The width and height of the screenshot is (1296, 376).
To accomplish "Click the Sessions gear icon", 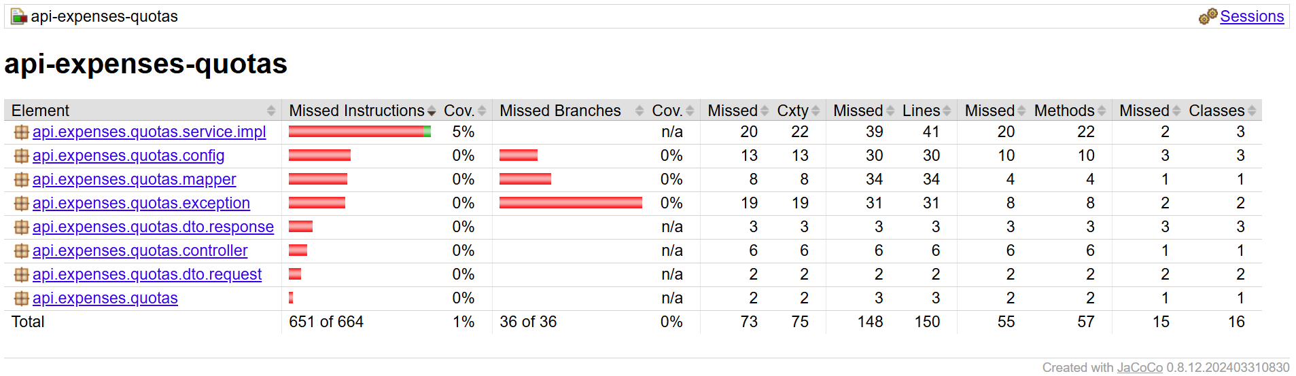I will [1208, 16].
